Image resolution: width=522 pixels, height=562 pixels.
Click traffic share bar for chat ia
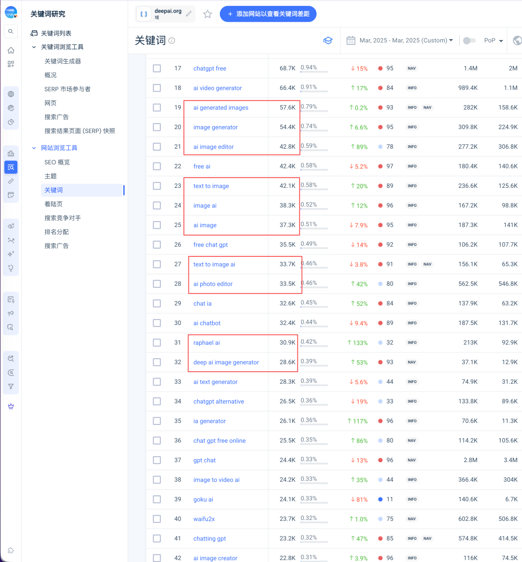click(x=314, y=307)
